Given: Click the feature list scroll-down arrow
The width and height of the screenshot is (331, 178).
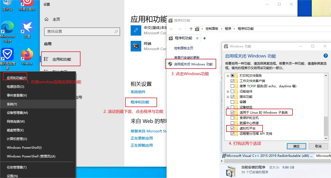Looking at the screenshot, I should tap(326, 138).
